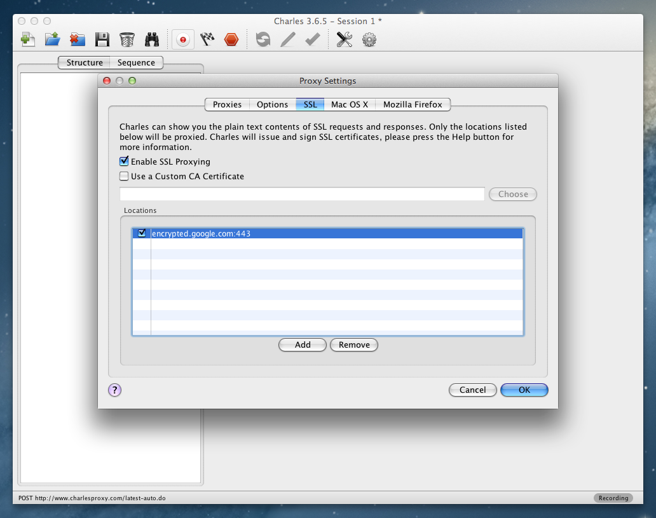
Task: Click the Edit request pencil icon
Action: pyautogui.click(x=288, y=40)
